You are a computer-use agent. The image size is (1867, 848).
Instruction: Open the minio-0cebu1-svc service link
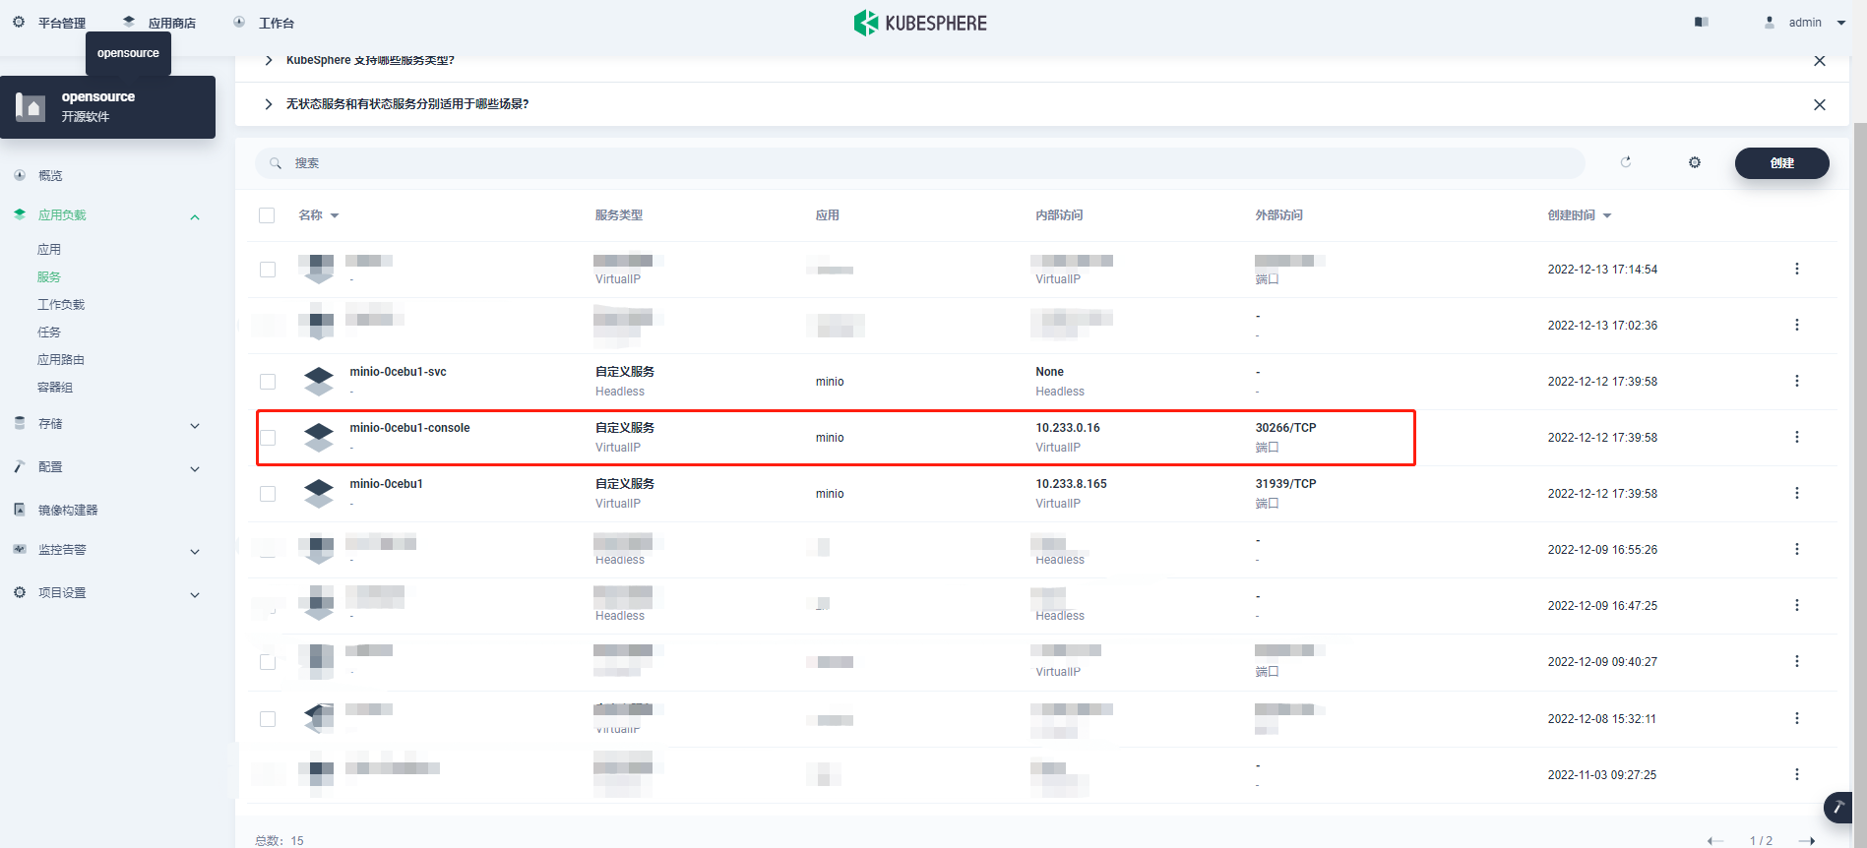point(398,372)
